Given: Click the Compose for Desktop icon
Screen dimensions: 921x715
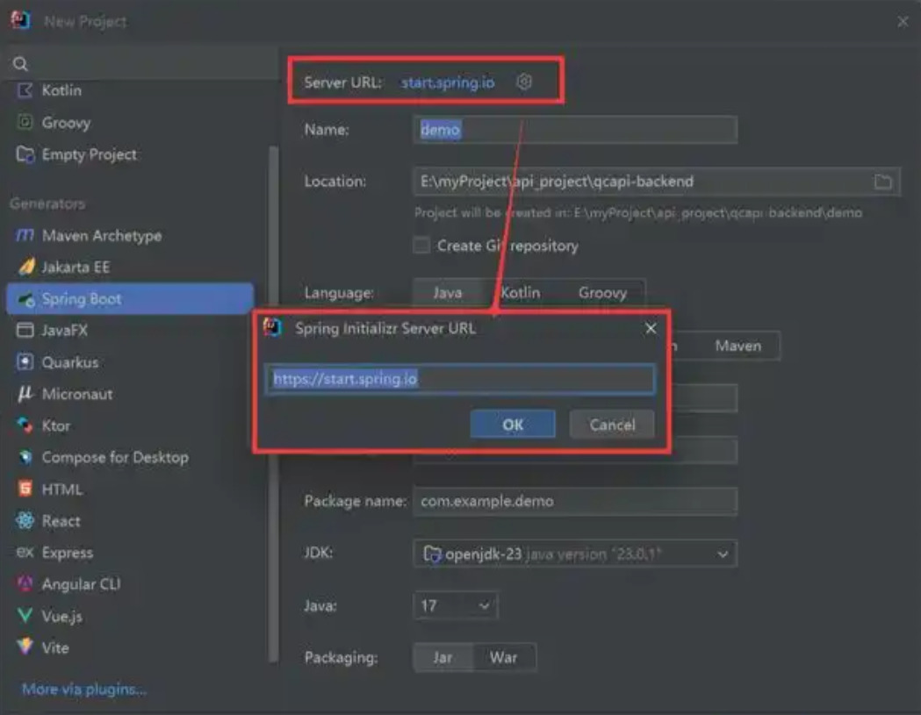Looking at the screenshot, I should pyautogui.click(x=25, y=457).
